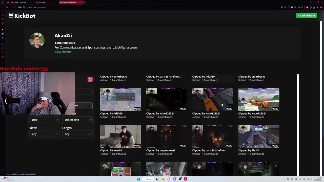Open the Length filter dropdown
This screenshot has height=182, width=324.
click(x=77, y=134)
